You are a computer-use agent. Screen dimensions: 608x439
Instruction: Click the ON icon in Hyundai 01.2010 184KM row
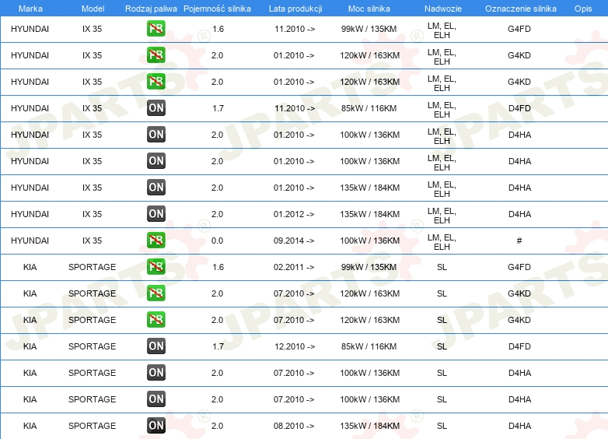click(155, 188)
